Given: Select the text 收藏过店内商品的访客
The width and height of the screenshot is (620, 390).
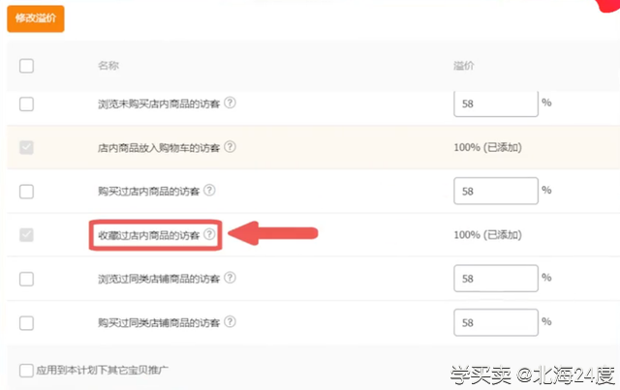Looking at the screenshot, I should point(148,235).
